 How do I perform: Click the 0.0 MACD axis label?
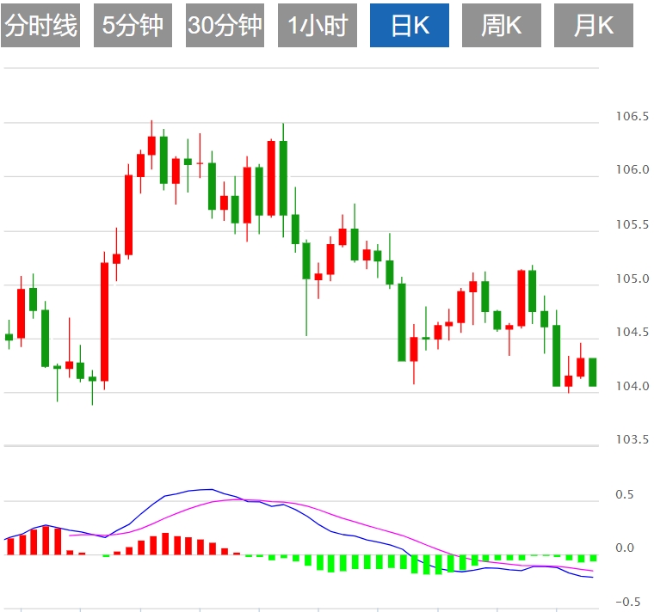point(625,548)
